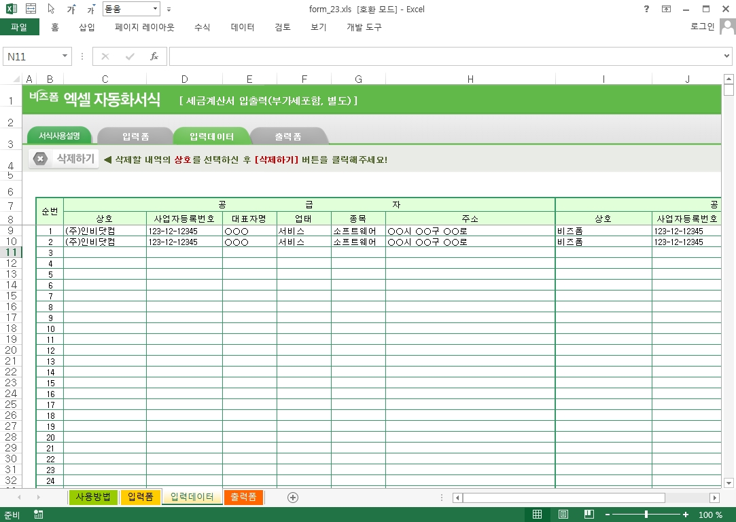Click the green 서식사용설명 button
This screenshot has height=522, width=736.
59,136
